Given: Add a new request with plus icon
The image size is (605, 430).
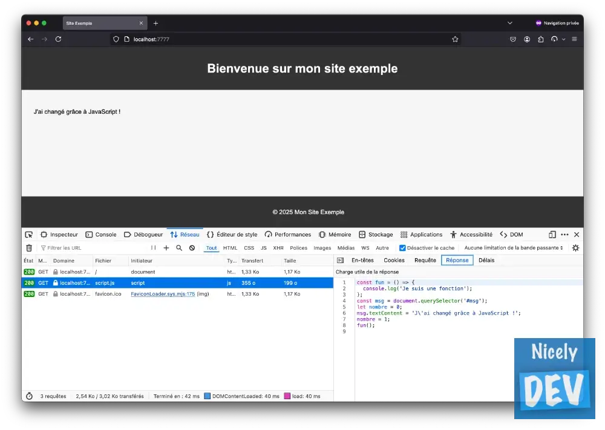Looking at the screenshot, I should click(x=166, y=248).
